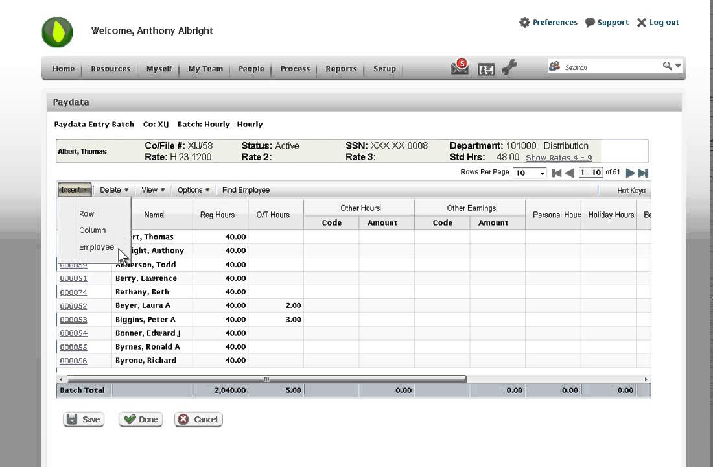Open the Setup navigation tab
713x467 pixels.
384,69
